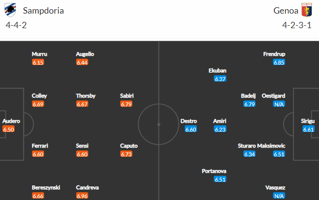
Task: Open the Genoa team name link
Action: click(286, 11)
